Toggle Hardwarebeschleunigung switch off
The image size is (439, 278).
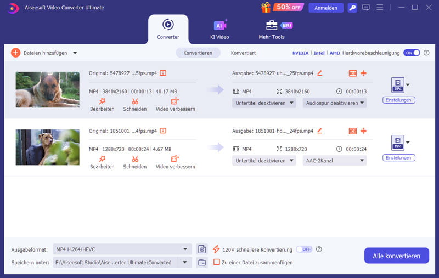[412, 53]
